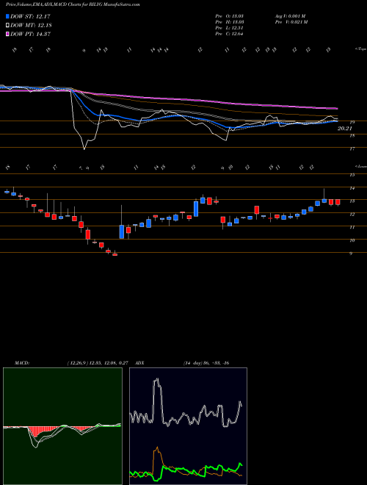This screenshot has height=485, width=367.
Task: Select the 'DOW MT: 12.18' legend text
Action: [x=31, y=26]
